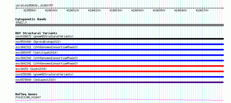Click the DGV Structural Variants track title
The width and height of the screenshot is (231, 103).
(x=36, y=33)
